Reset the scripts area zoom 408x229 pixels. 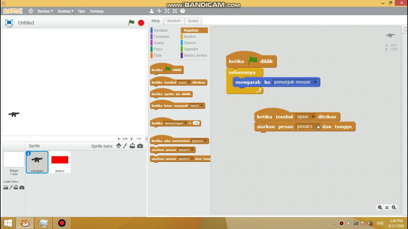(387, 207)
